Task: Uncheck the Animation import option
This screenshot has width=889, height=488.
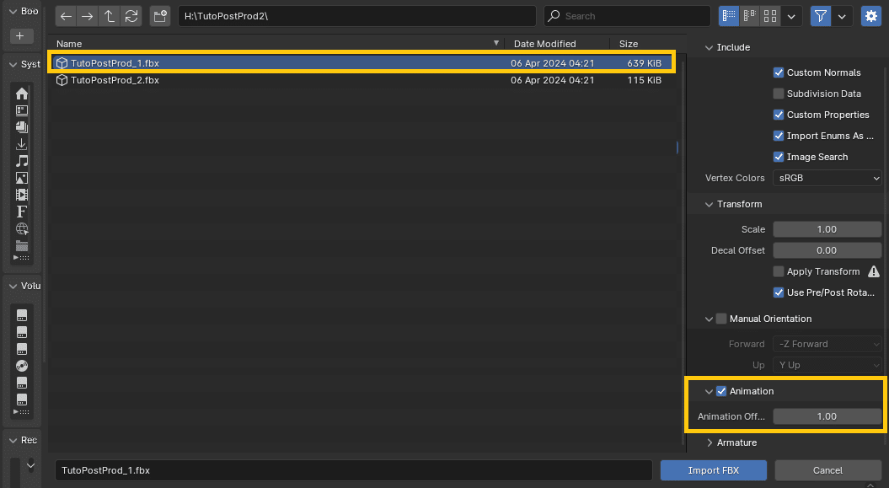Action: click(721, 391)
